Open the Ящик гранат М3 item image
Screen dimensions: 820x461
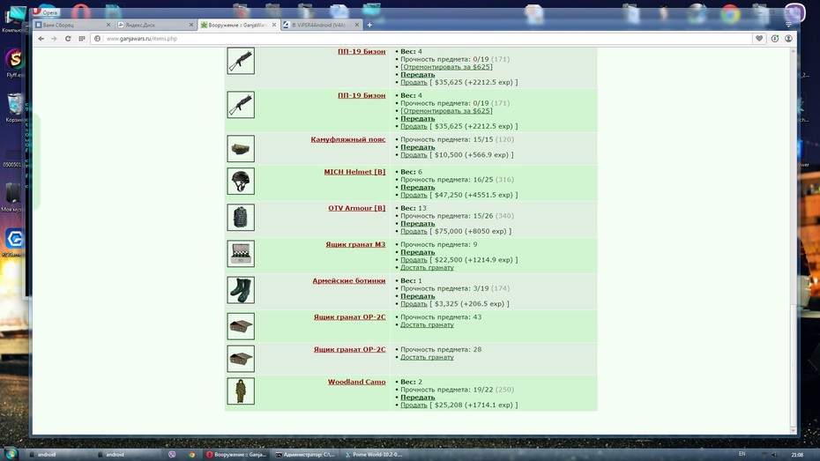[241, 254]
